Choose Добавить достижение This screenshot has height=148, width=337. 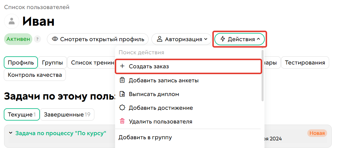[188, 108]
